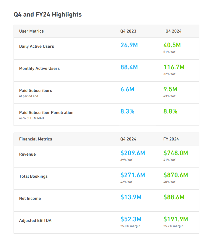Click the Adjusted EBITDA row label
The height and width of the screenshot is (247, 214).
(35, 221)
